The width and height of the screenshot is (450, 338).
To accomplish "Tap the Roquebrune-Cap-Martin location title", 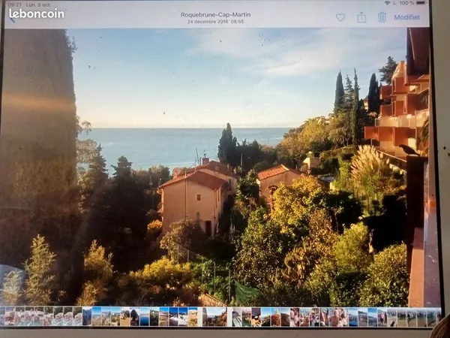I will (x=215, y=15).
